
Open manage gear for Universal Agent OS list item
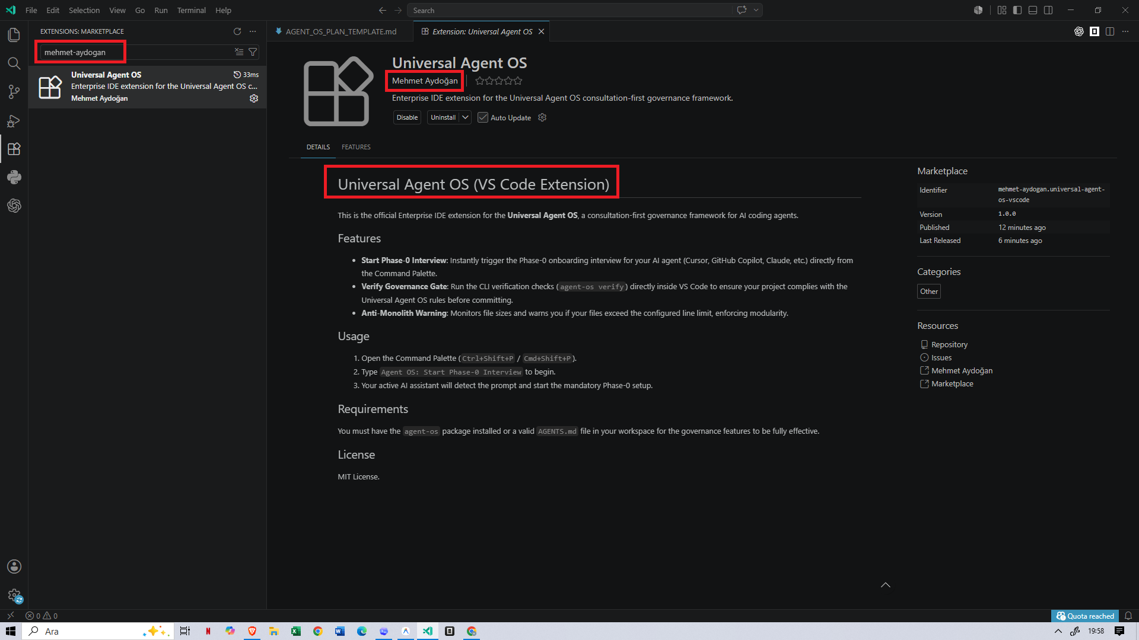254,98
